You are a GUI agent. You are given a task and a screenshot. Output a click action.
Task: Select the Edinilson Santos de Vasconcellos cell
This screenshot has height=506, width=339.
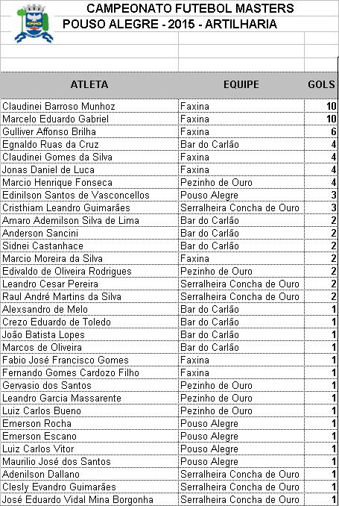(x=89, y=195)
